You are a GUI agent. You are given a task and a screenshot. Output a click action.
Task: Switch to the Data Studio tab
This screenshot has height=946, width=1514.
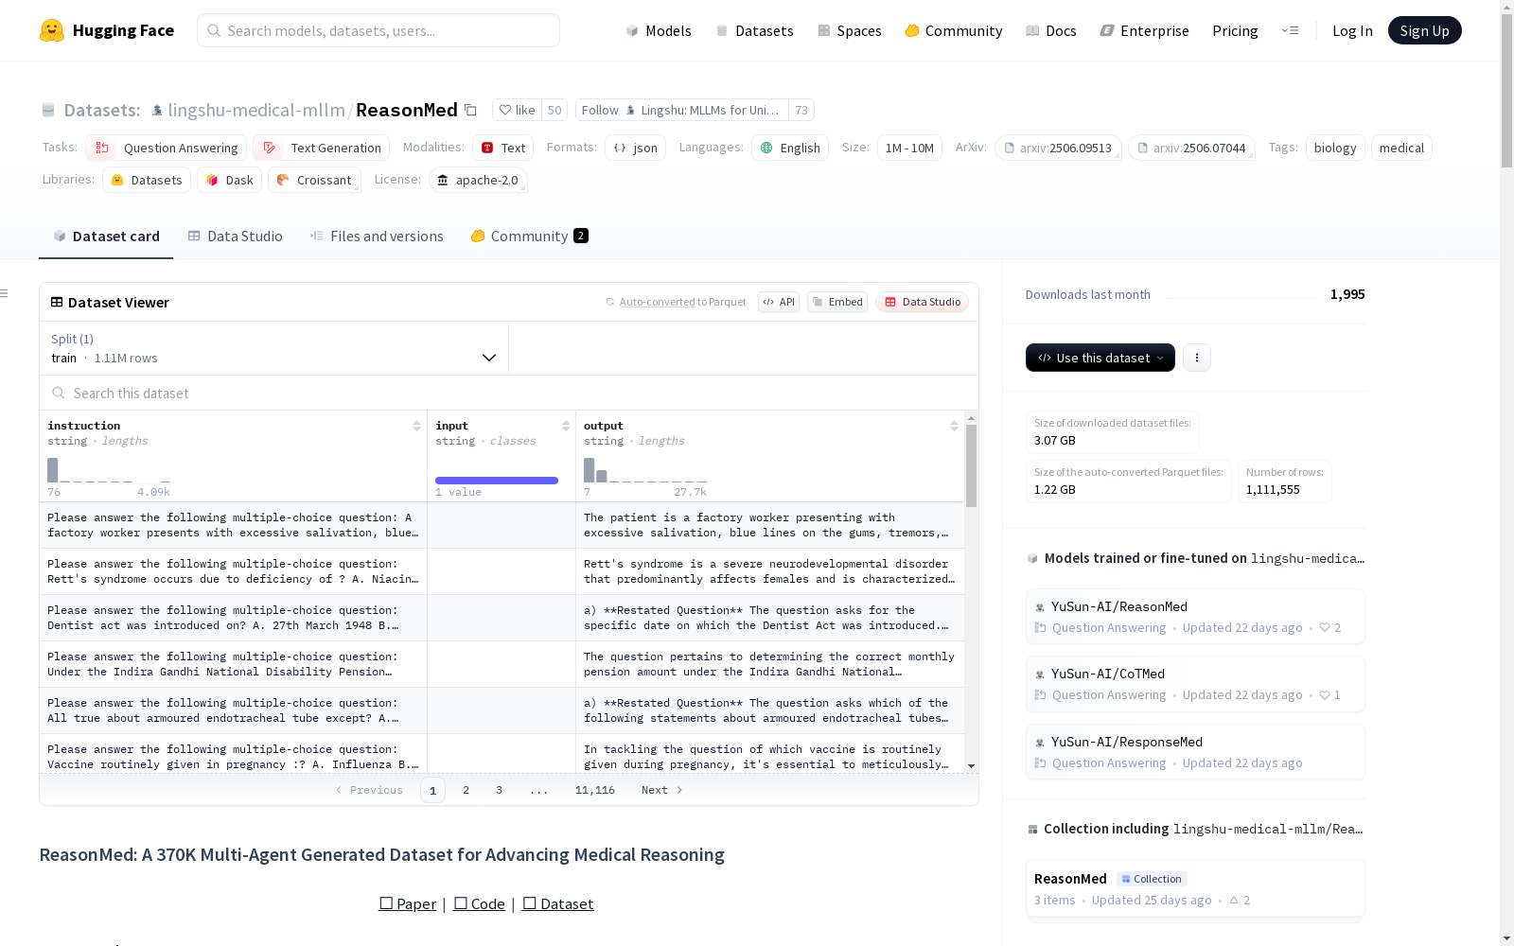tap(236, 236)
